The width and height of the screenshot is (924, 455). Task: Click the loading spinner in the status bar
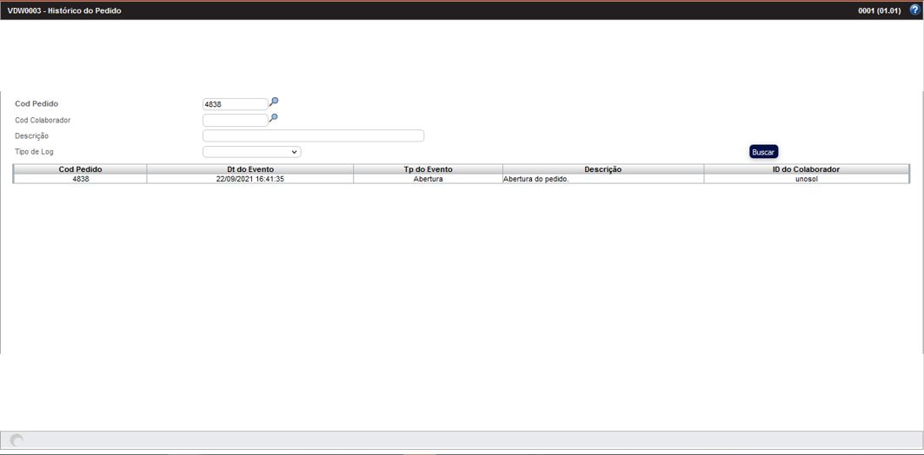17,440
